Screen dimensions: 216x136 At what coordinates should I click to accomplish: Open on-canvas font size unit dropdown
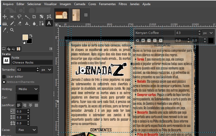(x=208, y=33)
